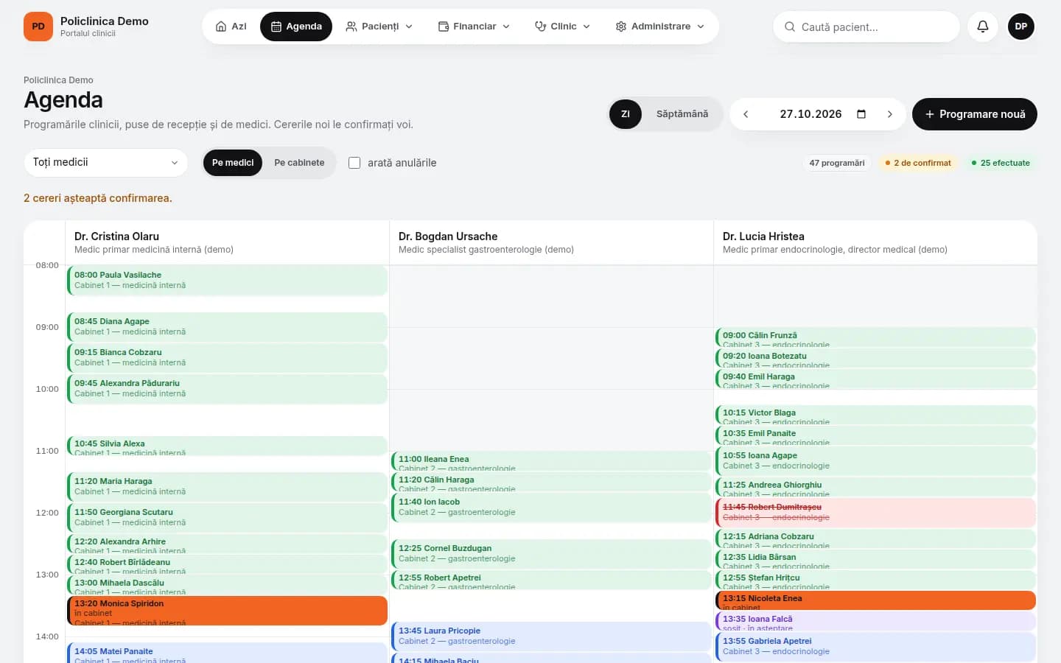The width and height of the screenshot is (1061, 663).
Task: Click the search magnifier icon
Action: point(790,27)
